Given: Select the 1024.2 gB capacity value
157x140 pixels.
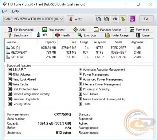Looking at the screenshot, I should point(54,123).
